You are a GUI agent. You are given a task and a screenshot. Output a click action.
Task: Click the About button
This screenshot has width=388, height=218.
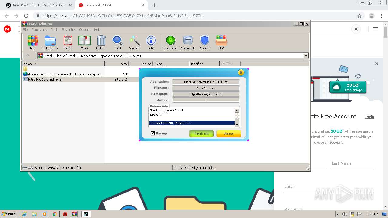[229, 134]
